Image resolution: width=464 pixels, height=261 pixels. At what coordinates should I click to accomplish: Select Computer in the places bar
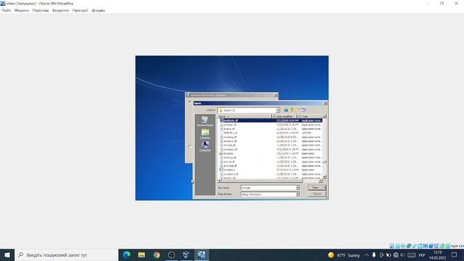pyautogui.click(x=204, y=146)
